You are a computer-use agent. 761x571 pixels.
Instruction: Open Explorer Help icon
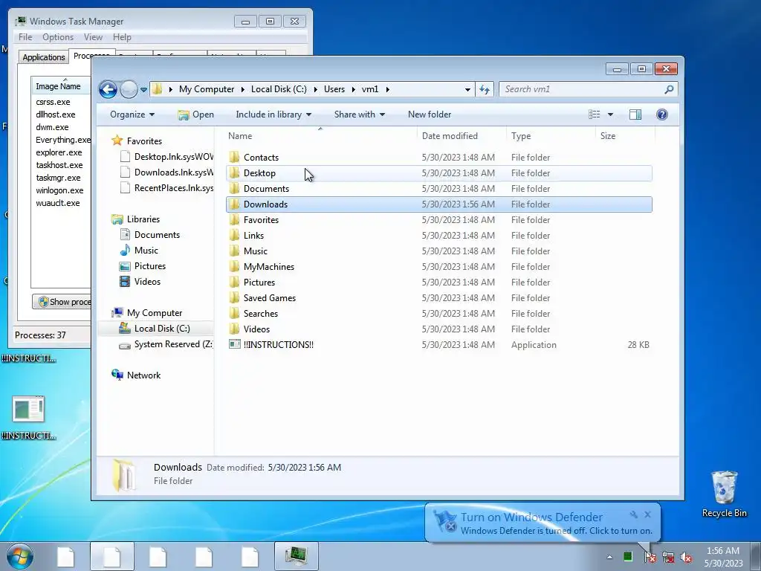pos(662,114)
